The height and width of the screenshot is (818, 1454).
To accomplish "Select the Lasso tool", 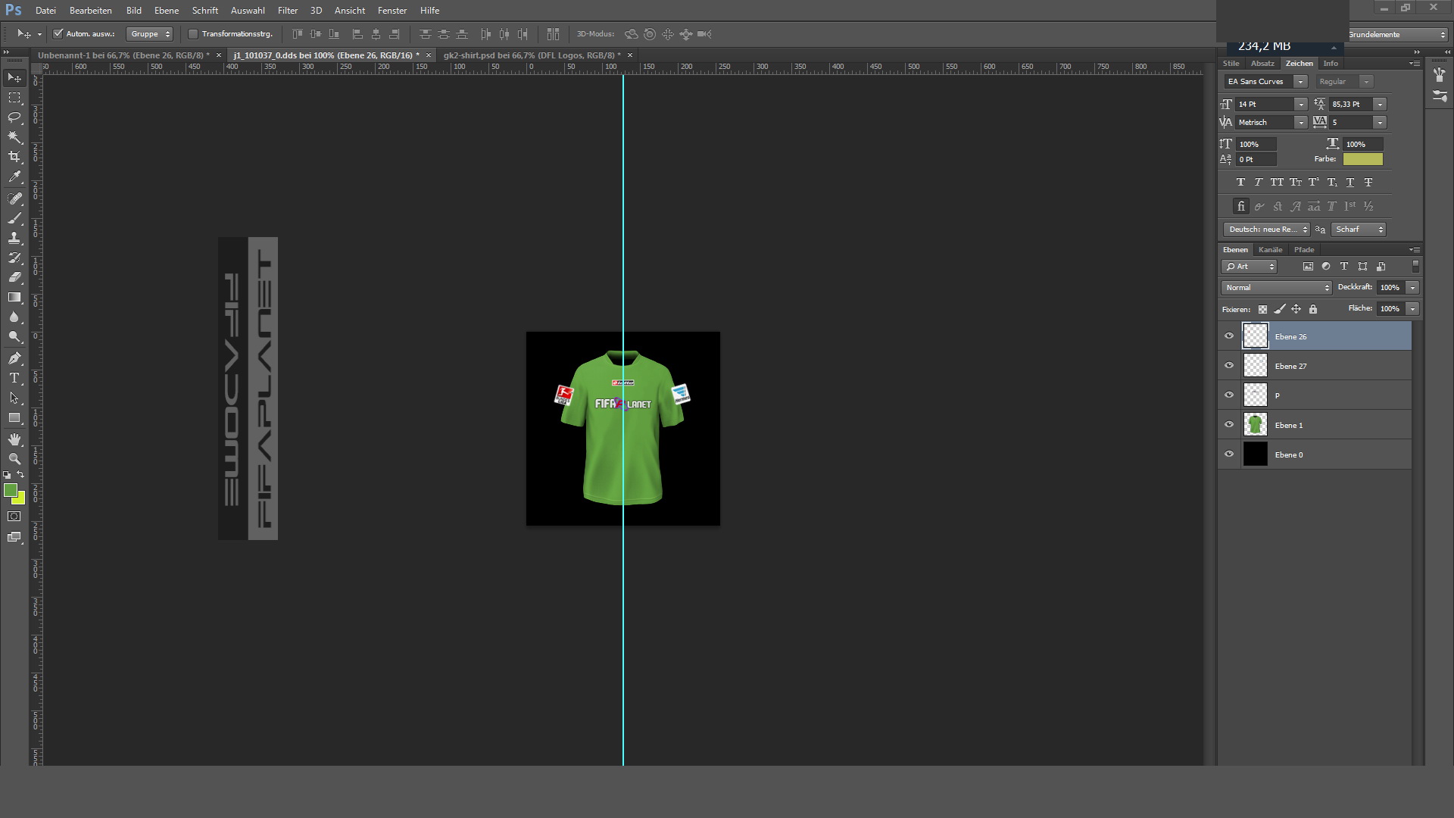I will [x=14, y=117].
